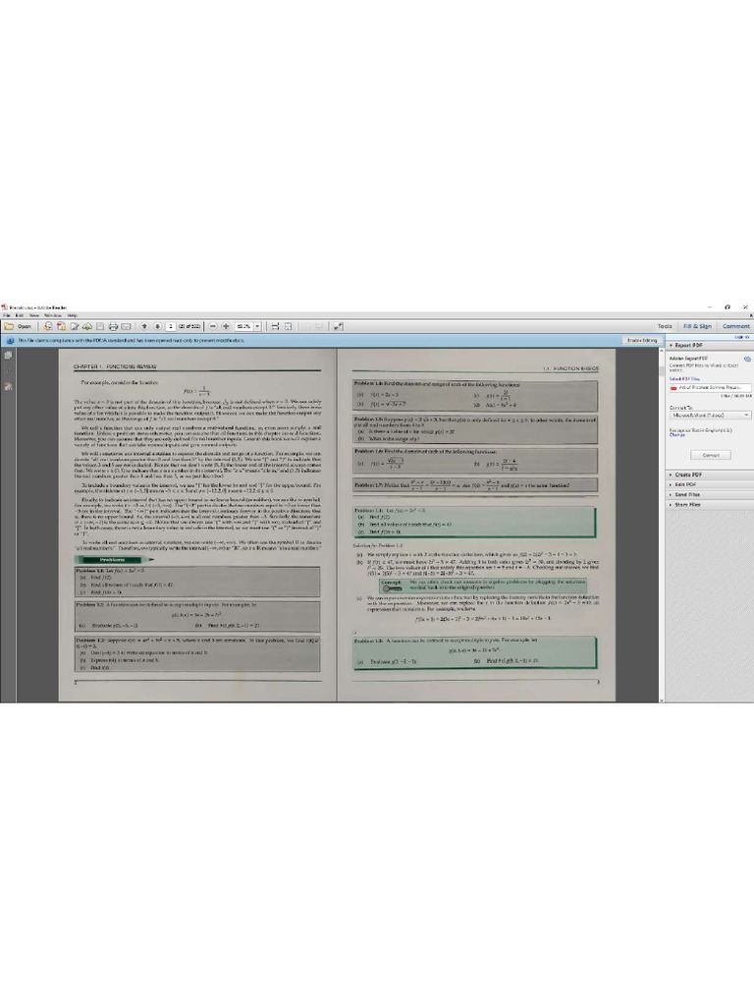Screen dimensions: 754x1006
Task: Go to previous page with up arrow
Action: (x=145, y=326)
